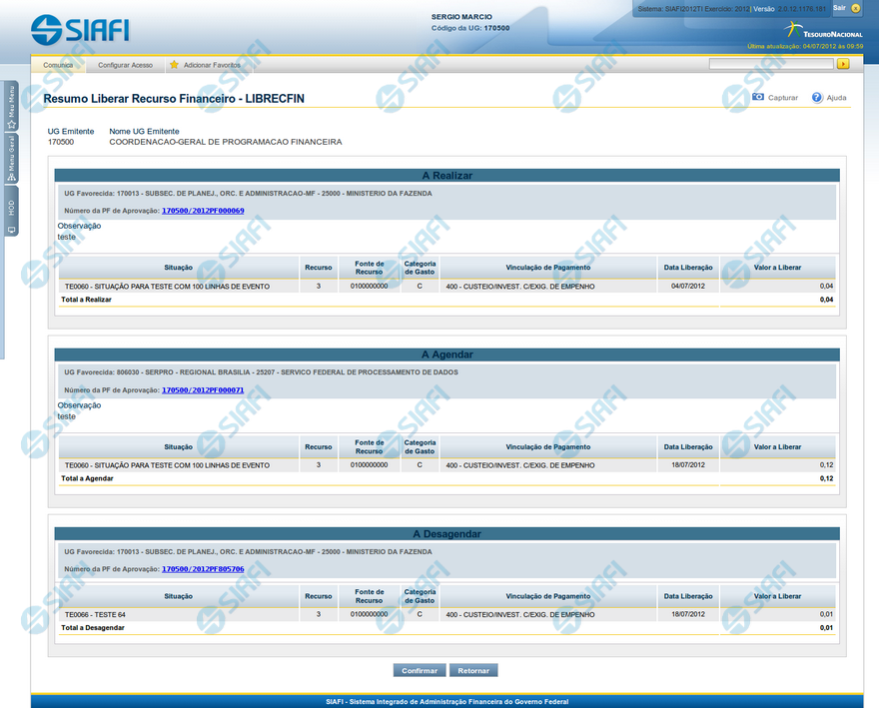Open PF link 170500/2012PF000071
Screen dimensions: 879x708
(x=203, y=389)
